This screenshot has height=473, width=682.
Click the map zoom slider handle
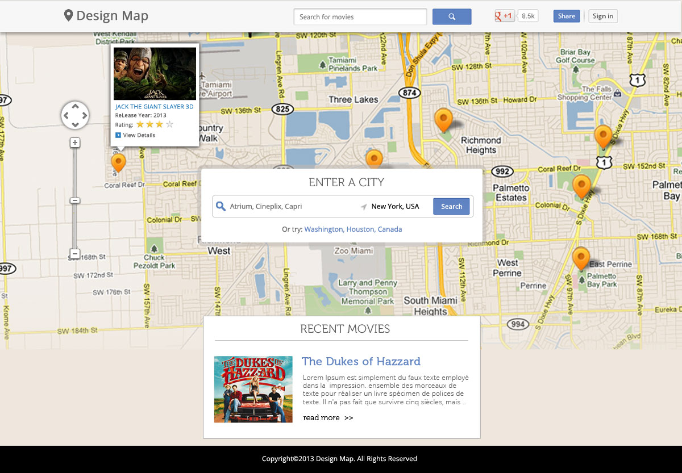[x=74, y=201]
